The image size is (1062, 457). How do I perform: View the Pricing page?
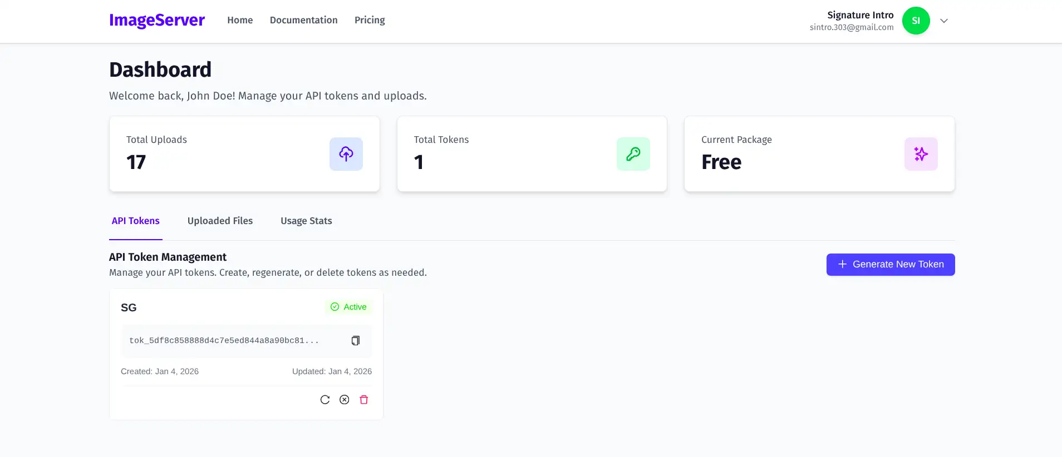pos(370,21)
